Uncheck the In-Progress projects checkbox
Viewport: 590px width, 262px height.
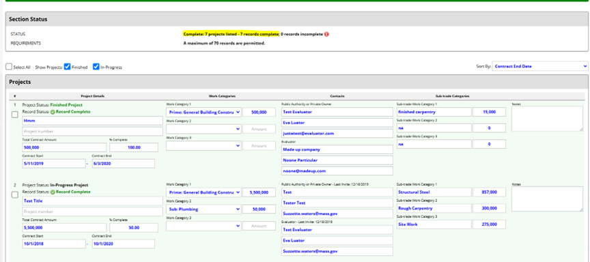(96, 67)
